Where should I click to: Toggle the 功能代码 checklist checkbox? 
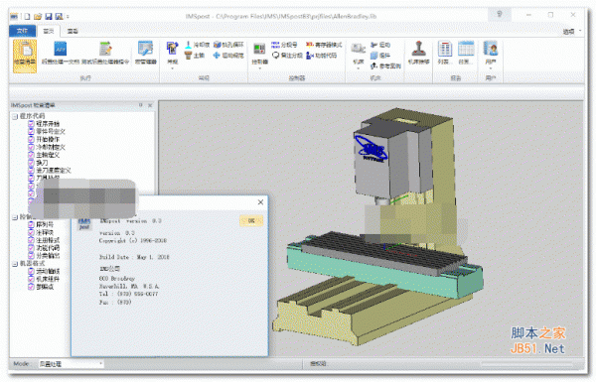pos(31,248)
